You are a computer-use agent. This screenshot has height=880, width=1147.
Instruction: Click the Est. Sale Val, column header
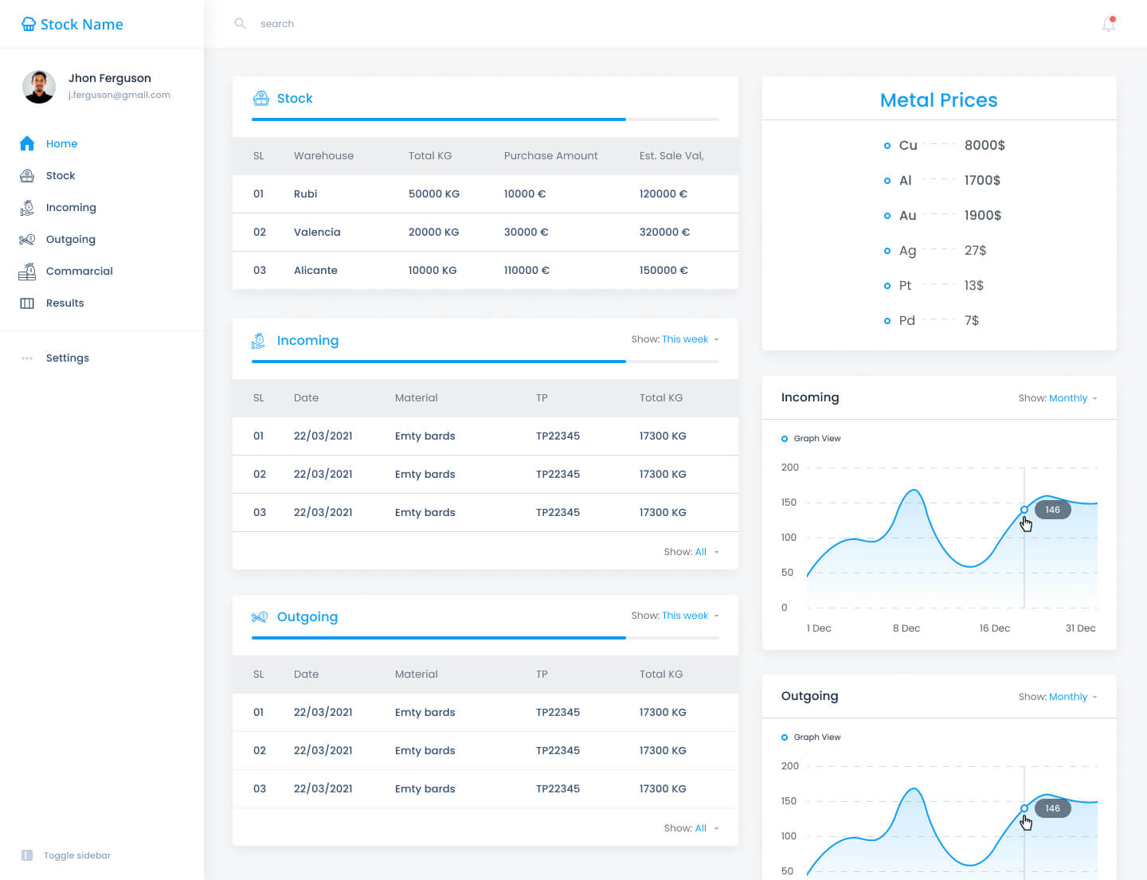click(x=671, y=155)
